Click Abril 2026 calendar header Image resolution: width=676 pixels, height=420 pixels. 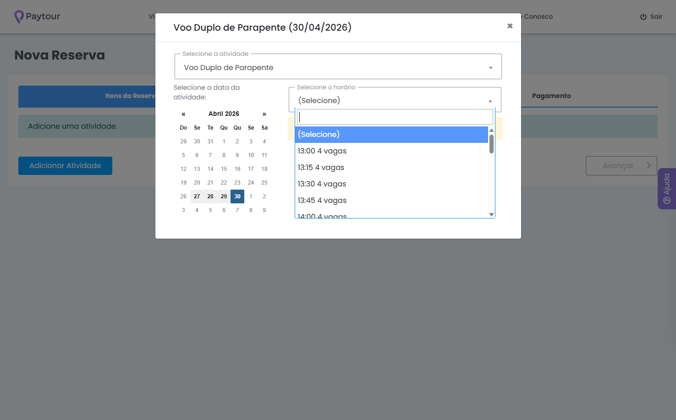(x=224, y=114)
